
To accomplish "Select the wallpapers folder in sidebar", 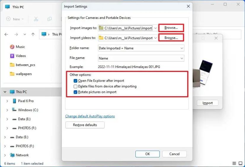I will (23, 74).
